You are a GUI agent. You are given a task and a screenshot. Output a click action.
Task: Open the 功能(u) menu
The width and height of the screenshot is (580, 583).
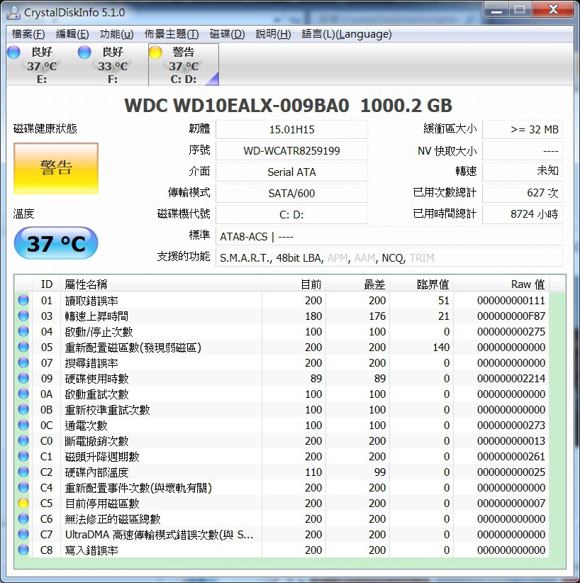(x=116, y=34)
